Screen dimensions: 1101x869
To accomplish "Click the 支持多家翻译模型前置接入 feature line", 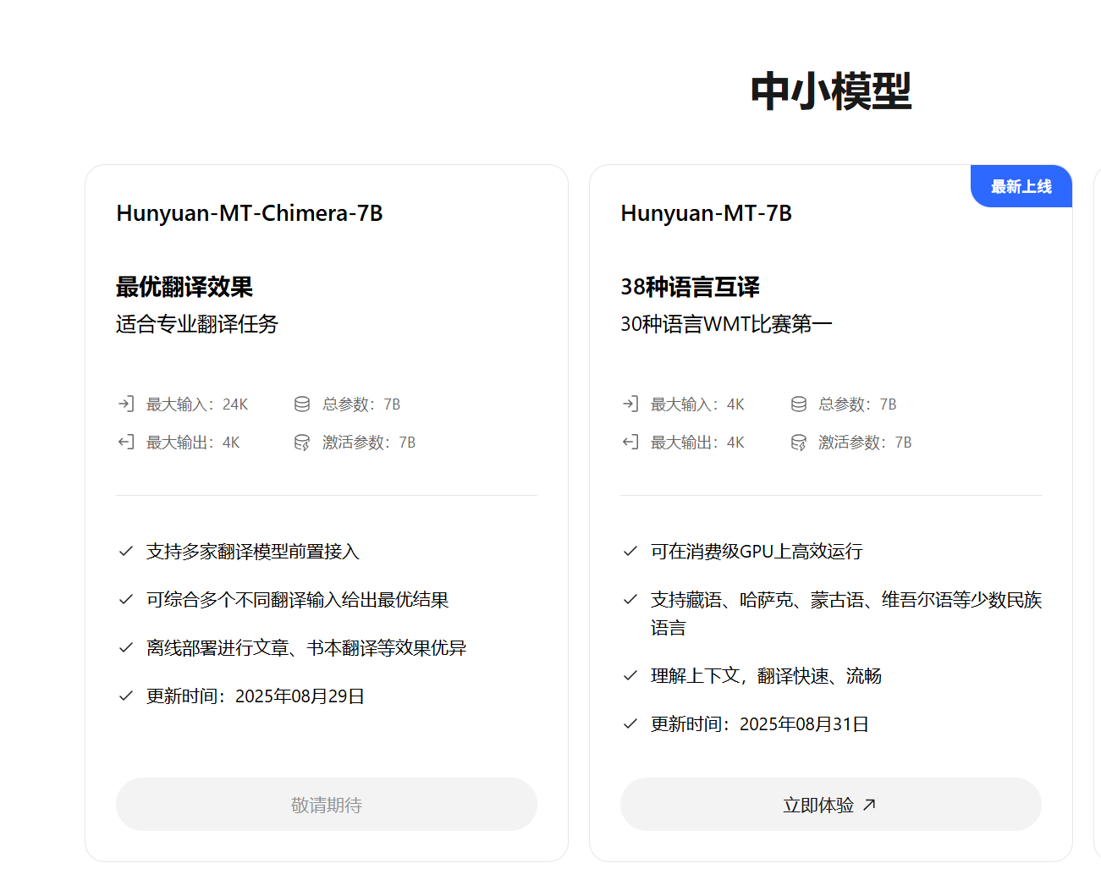I will (x=253, y=552).
